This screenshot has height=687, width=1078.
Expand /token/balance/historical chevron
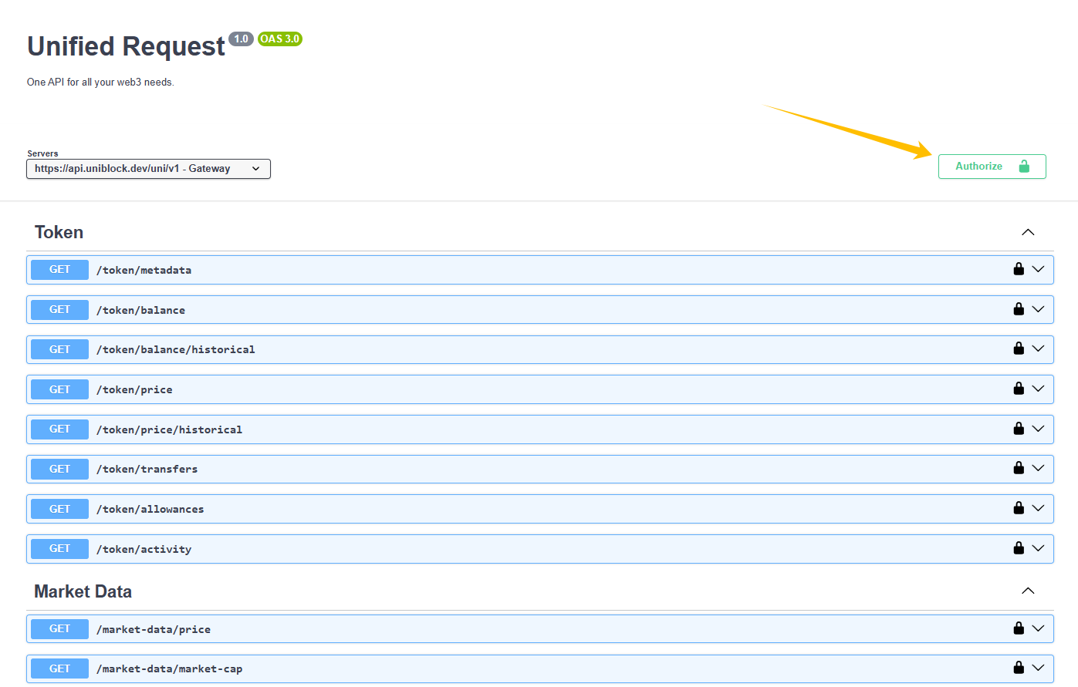pyautogui.click(x=1038, y=349)
